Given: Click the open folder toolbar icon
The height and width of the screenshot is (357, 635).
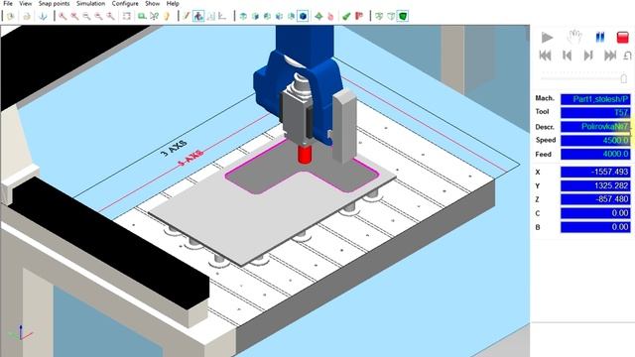Looking at the screenshot, I should click(x=27, y=16).
